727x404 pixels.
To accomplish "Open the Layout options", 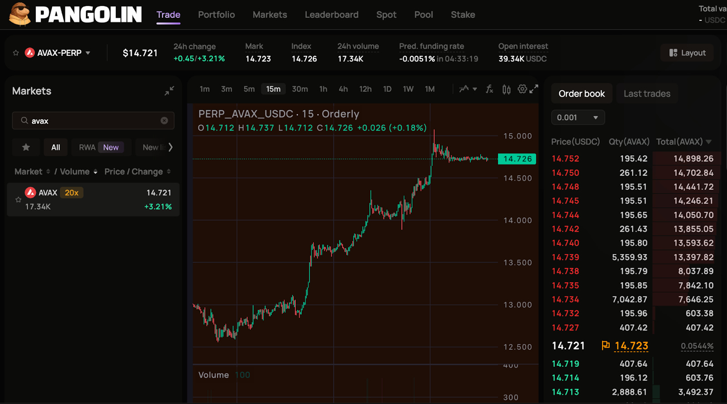I will pyautogui.click(x=687, y=53).
